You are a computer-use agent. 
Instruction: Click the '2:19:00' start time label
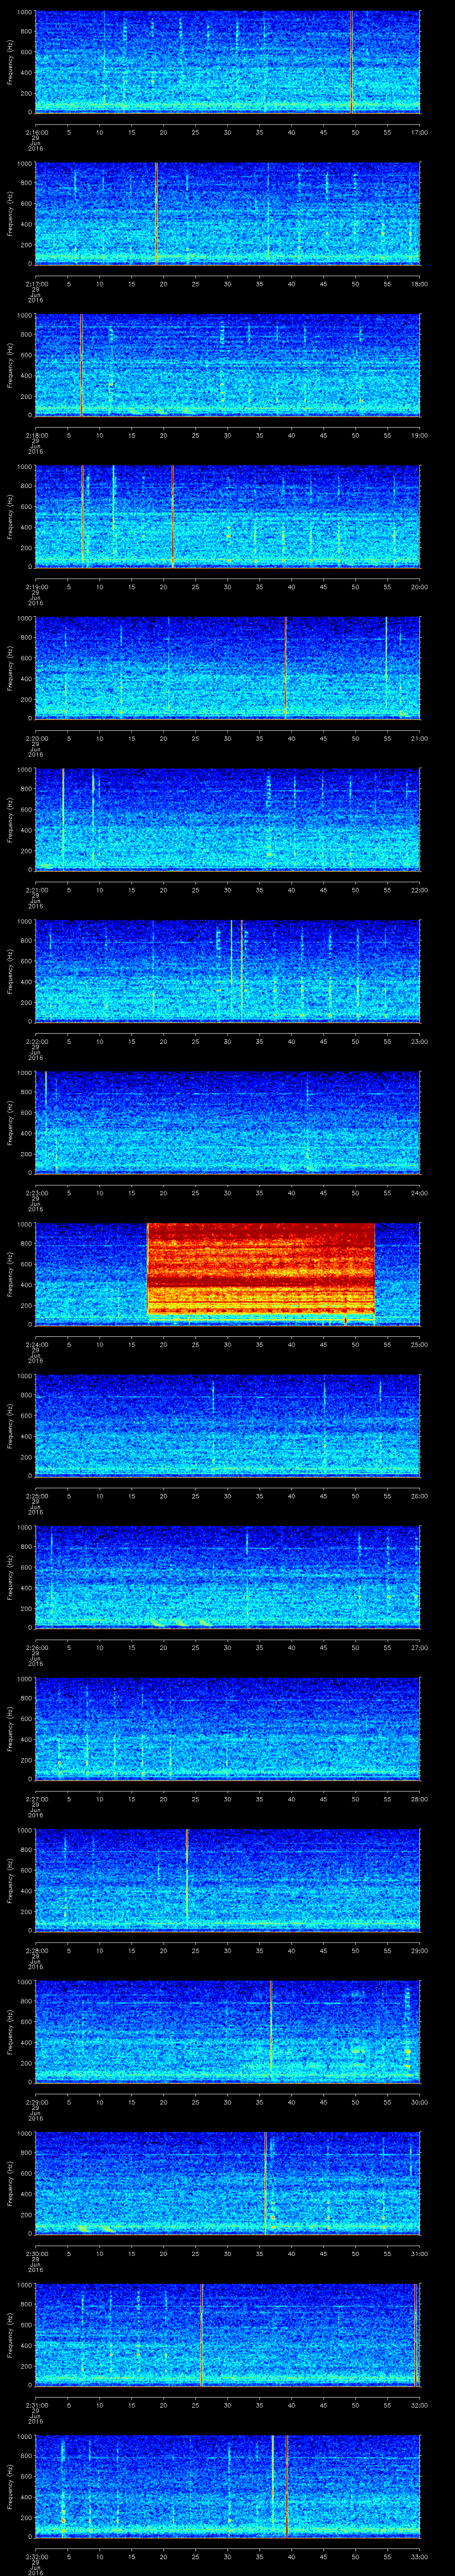click(36, 587)
